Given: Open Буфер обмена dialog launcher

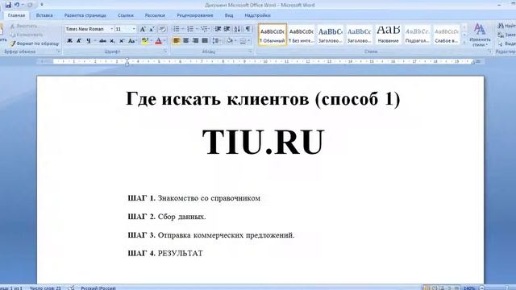Looking at the screenshot, I should 58,52.
